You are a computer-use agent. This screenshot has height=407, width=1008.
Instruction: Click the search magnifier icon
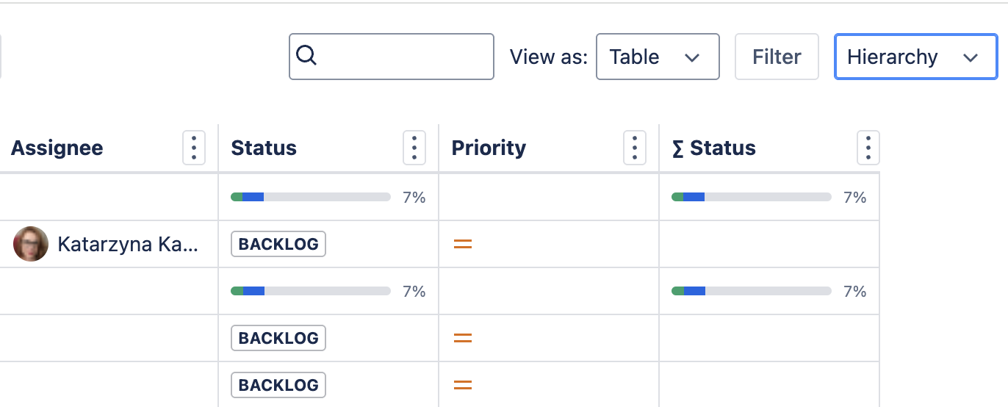(306, 56)
